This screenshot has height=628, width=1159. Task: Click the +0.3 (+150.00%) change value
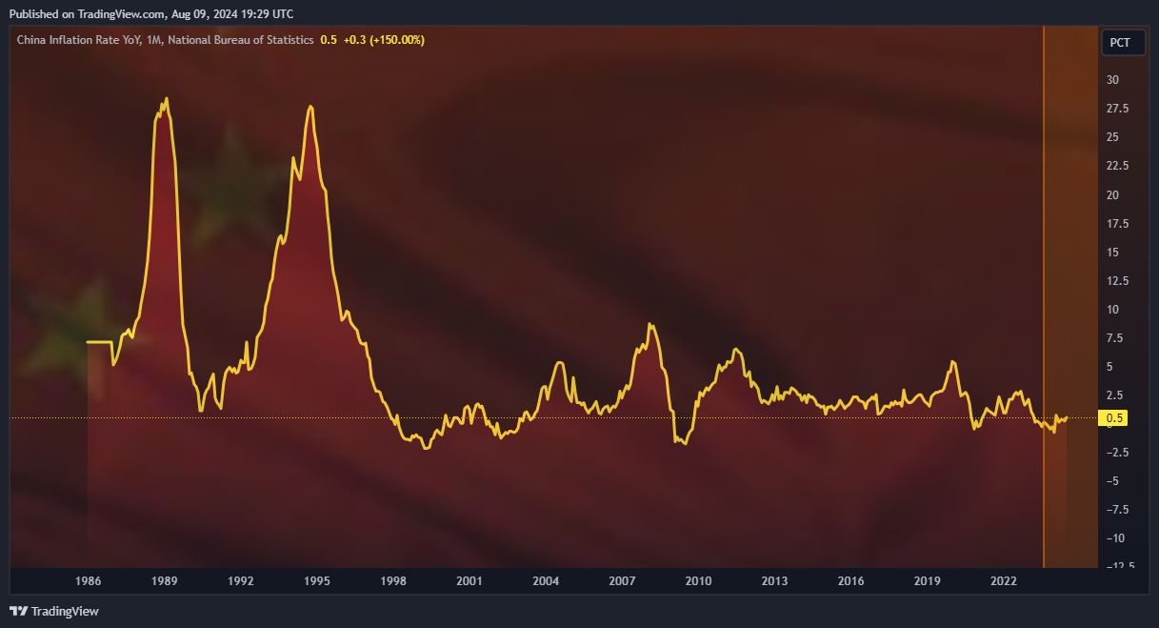click(x=384, y=40)
